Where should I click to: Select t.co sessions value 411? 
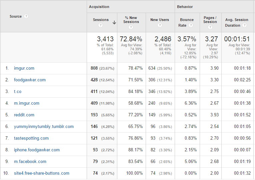click(x=94, y=92)
